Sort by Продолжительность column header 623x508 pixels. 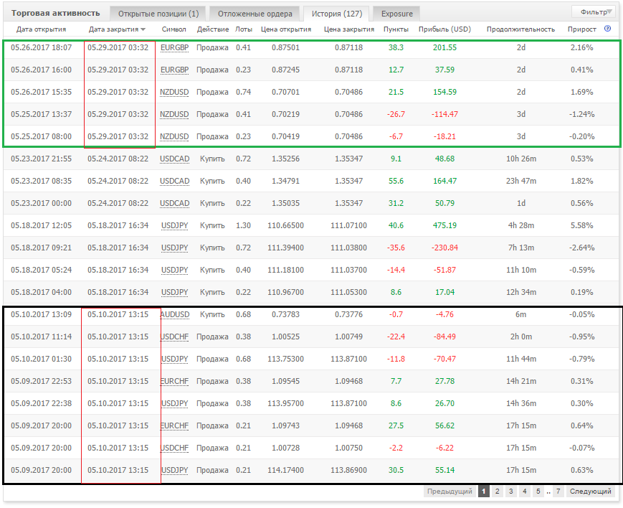[520, 29]
